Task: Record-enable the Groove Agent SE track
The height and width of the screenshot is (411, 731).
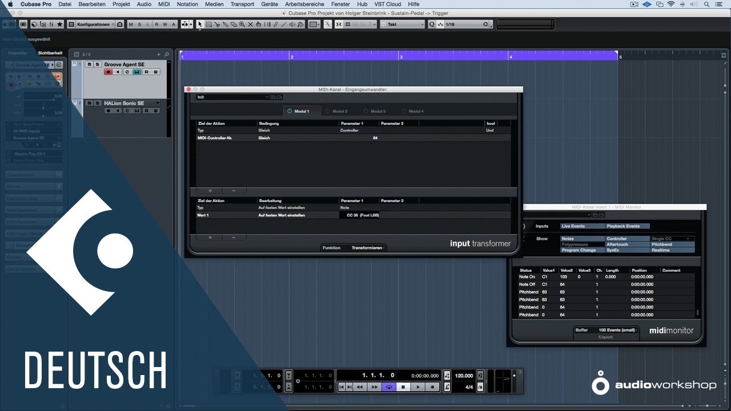Action: [109, 72]
